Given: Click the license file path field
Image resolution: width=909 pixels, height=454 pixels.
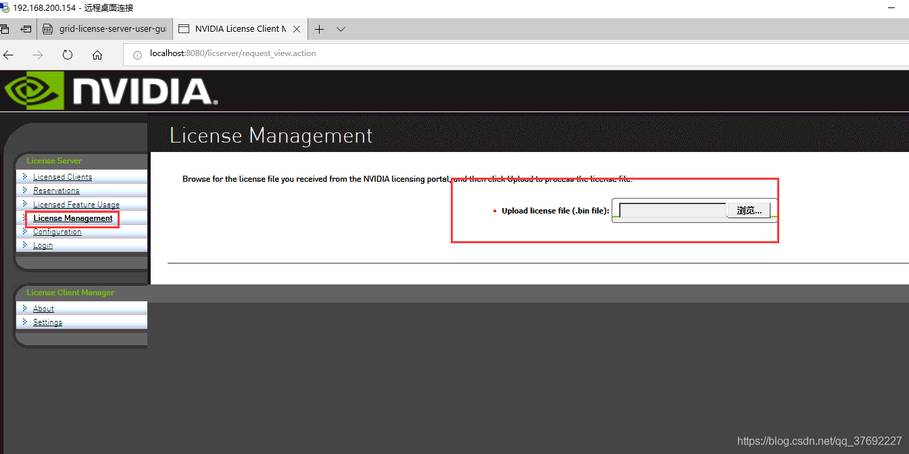Looking at the screenshot, I should coord(673,211).
